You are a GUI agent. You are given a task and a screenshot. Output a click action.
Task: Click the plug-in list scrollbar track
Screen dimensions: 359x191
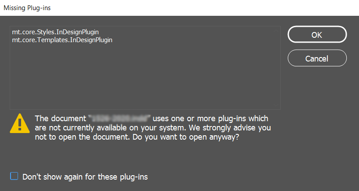[276, 68]
